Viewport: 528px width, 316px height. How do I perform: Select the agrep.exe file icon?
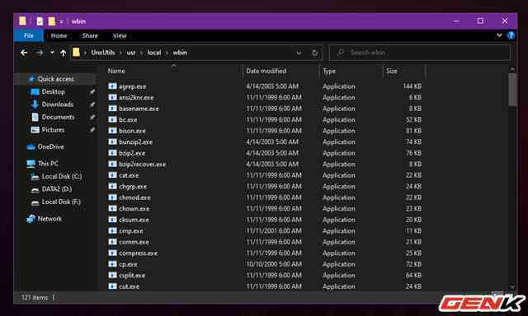click(x=112, y=86)
